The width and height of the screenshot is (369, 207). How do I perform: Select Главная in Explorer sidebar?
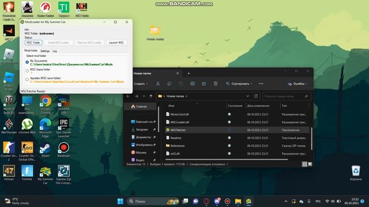tap(140, 106)
